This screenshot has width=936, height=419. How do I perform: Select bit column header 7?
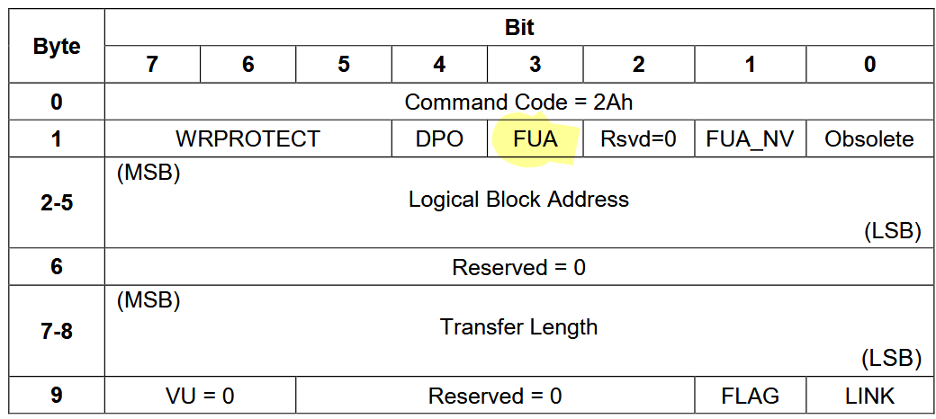click(x=153, y=65)
